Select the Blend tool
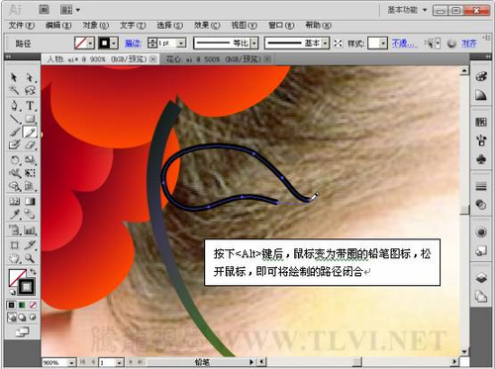The width and height of the screenshot is (495, 369). click(30, 215)
